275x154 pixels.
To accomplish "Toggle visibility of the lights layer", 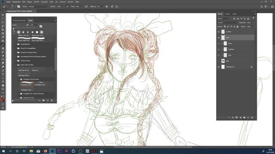I will 219,44.
